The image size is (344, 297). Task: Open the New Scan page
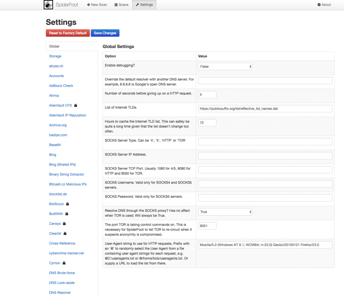tap(97, 5)
